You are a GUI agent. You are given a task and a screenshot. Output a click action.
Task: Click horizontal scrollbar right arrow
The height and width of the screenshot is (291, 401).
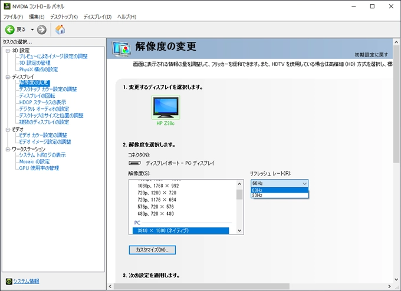pyautogui.click(x=389, y=286)
